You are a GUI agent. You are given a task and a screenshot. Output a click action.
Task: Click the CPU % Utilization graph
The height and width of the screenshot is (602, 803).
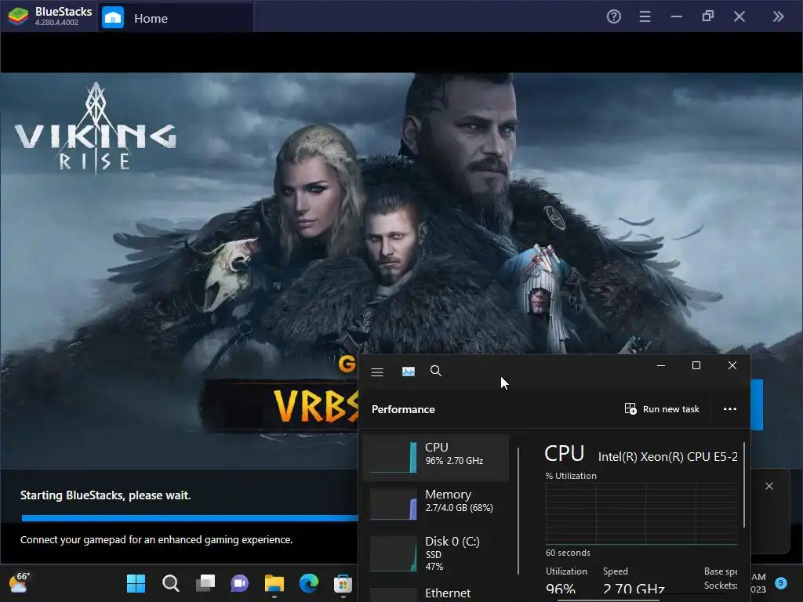[x=641, y=514]
